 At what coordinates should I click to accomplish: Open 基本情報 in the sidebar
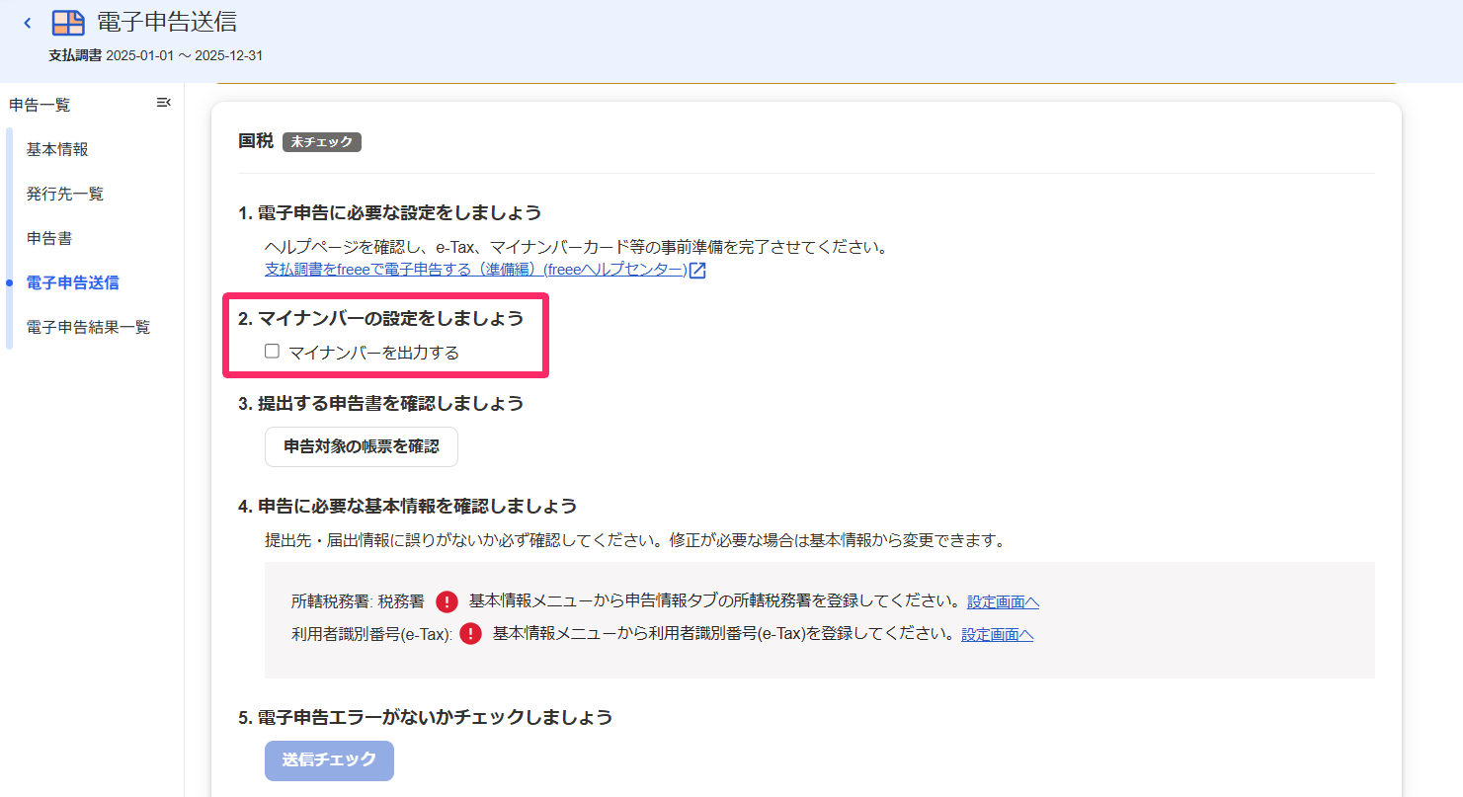[x=57, y=149]
